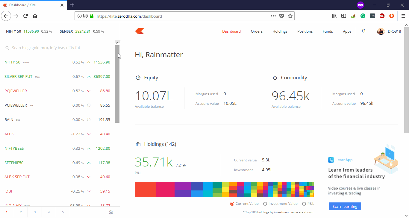
Task: Select the red PCJEWELLER row
Action: coord(57,91)
